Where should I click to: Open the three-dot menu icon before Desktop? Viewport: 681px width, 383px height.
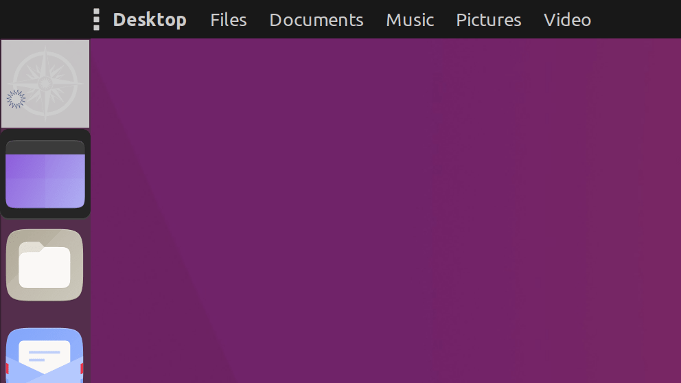tap(96, 19)
